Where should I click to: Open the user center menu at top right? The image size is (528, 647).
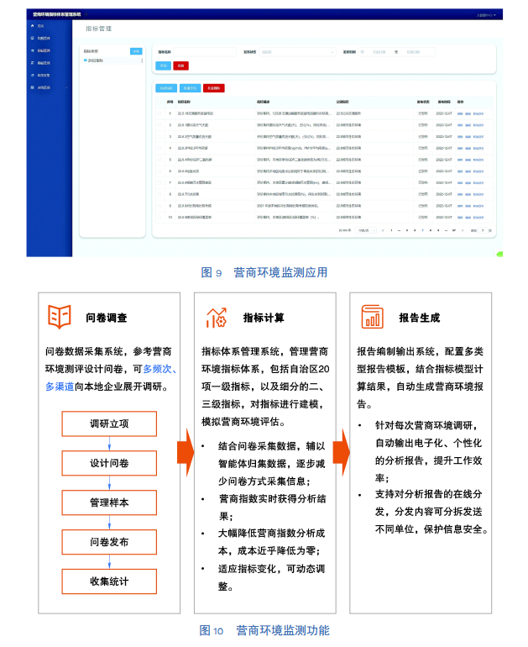[x=486, y=14]
